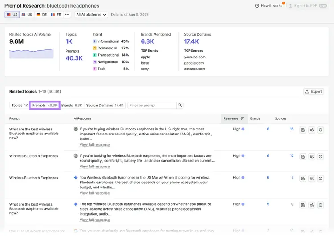The width and height of the screenshot is (334, 236).
Task: Click brands count 5 in fourth row
Action: coord(268,204)
